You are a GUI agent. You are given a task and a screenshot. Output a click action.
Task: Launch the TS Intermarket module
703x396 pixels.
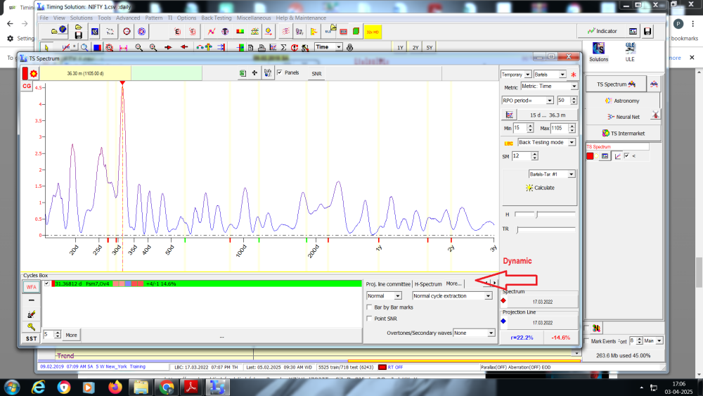pyautogui.click(x=622, y=133)
